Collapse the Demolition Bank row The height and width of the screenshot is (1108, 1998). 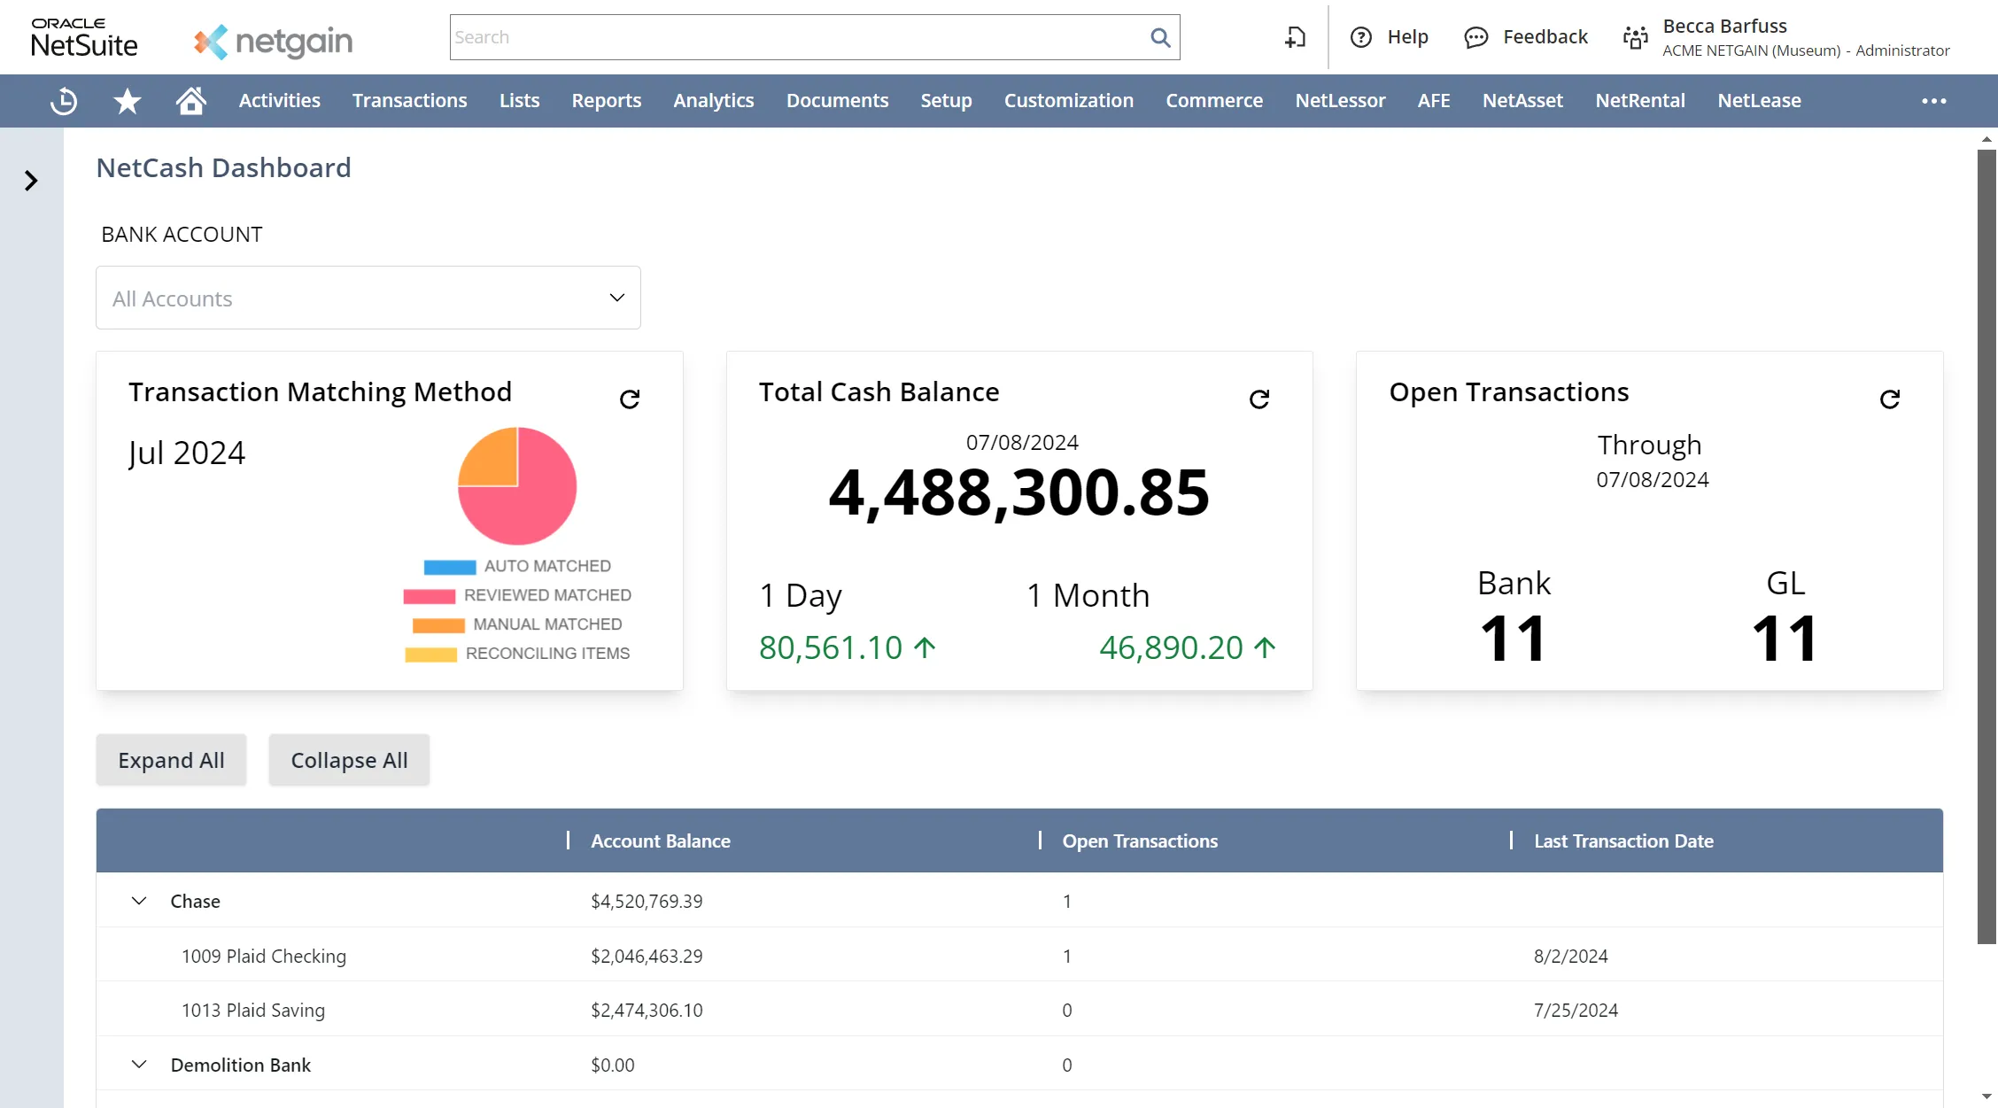[x=137, y=1064]
